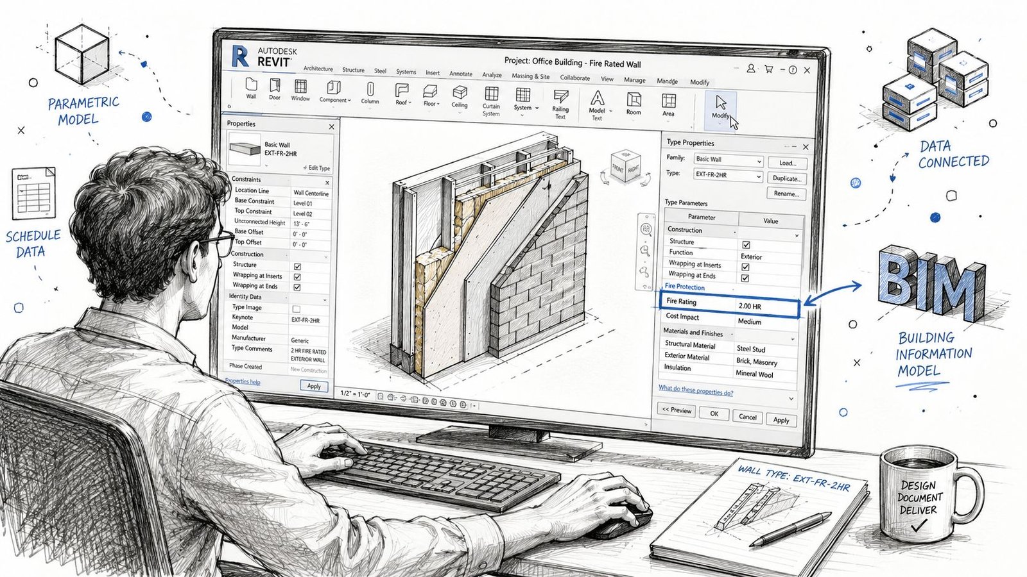Click the Fire Rating value 2.00 HR
Screen dimensions: 1027x577
coord(750,306)
